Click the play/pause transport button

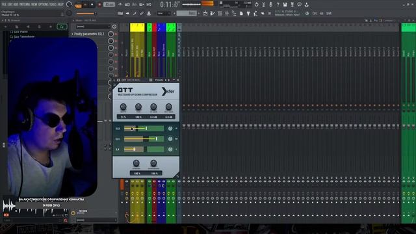[85, 5]
